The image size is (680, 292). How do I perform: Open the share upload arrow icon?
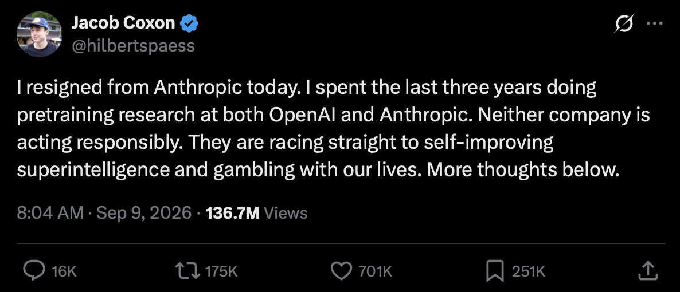[x=649, y=270]
